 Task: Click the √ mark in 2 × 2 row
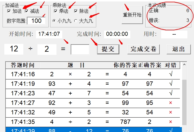pyautogui.click(x=171, y=74)
